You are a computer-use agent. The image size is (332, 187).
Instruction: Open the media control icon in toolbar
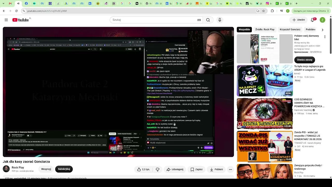coord(281,11)
